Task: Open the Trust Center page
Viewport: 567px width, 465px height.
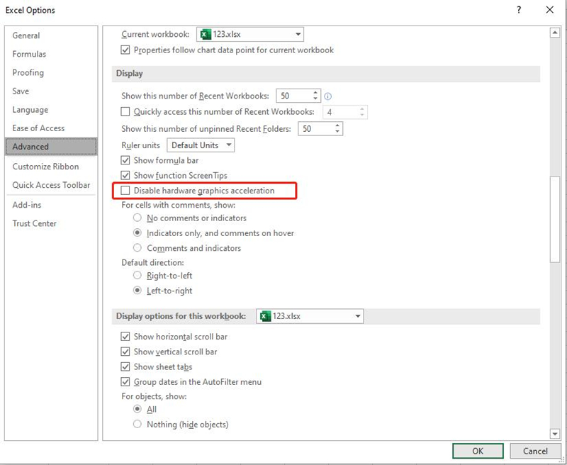Action: click(x=36, y=223)
